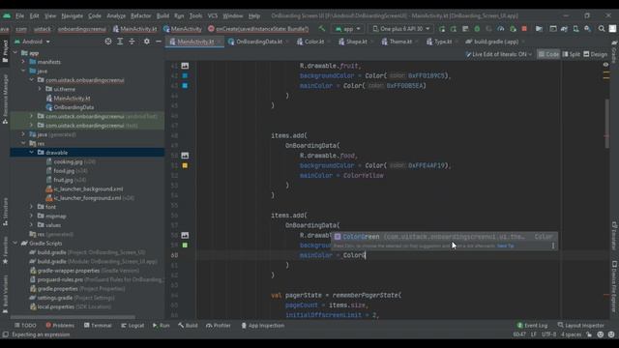
Task: Click drawable gutter image icon line 50
Action: (185, 156)
